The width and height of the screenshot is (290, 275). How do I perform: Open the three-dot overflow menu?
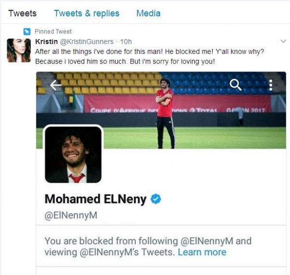point(271,85)
